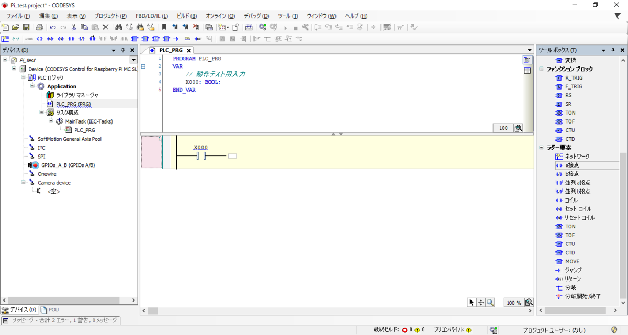This screenshot has width=628, height=335.
Task: Insert a reset coil from ladder toolbar
Action: coord(61,39)
